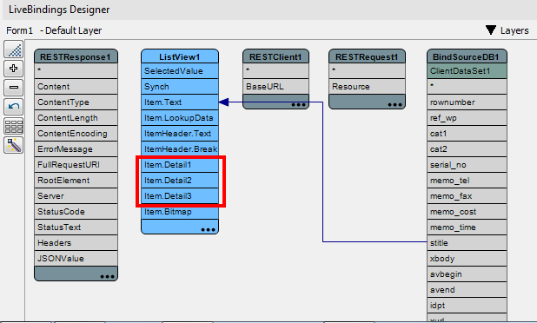Select Item.Detail1 member of ListView1

[x=180, y=165]
